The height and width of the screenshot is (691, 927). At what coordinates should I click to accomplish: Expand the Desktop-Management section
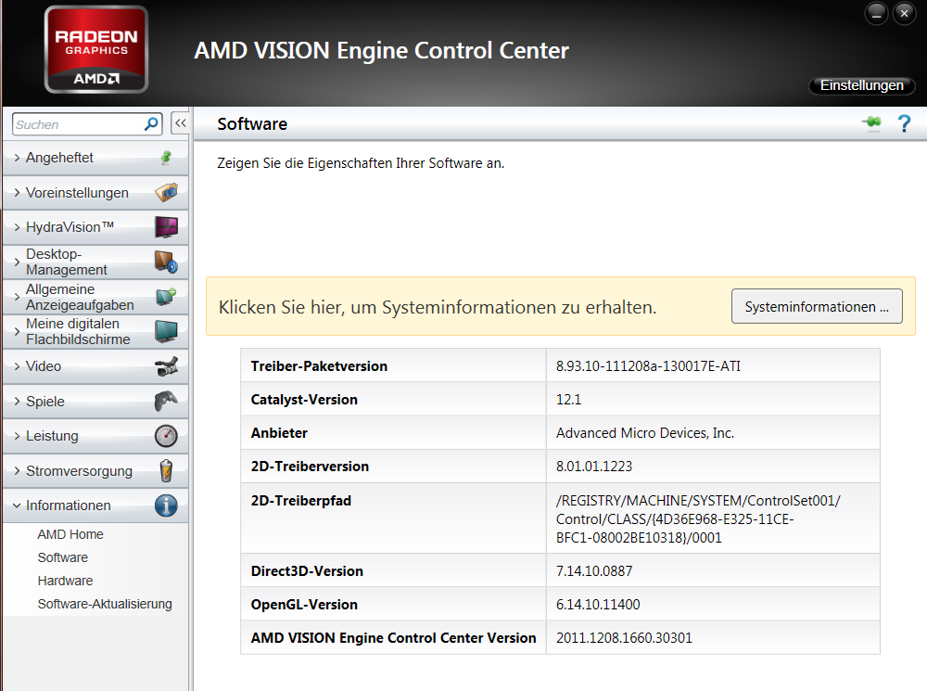pyautogui.click(x=67, y=262)
